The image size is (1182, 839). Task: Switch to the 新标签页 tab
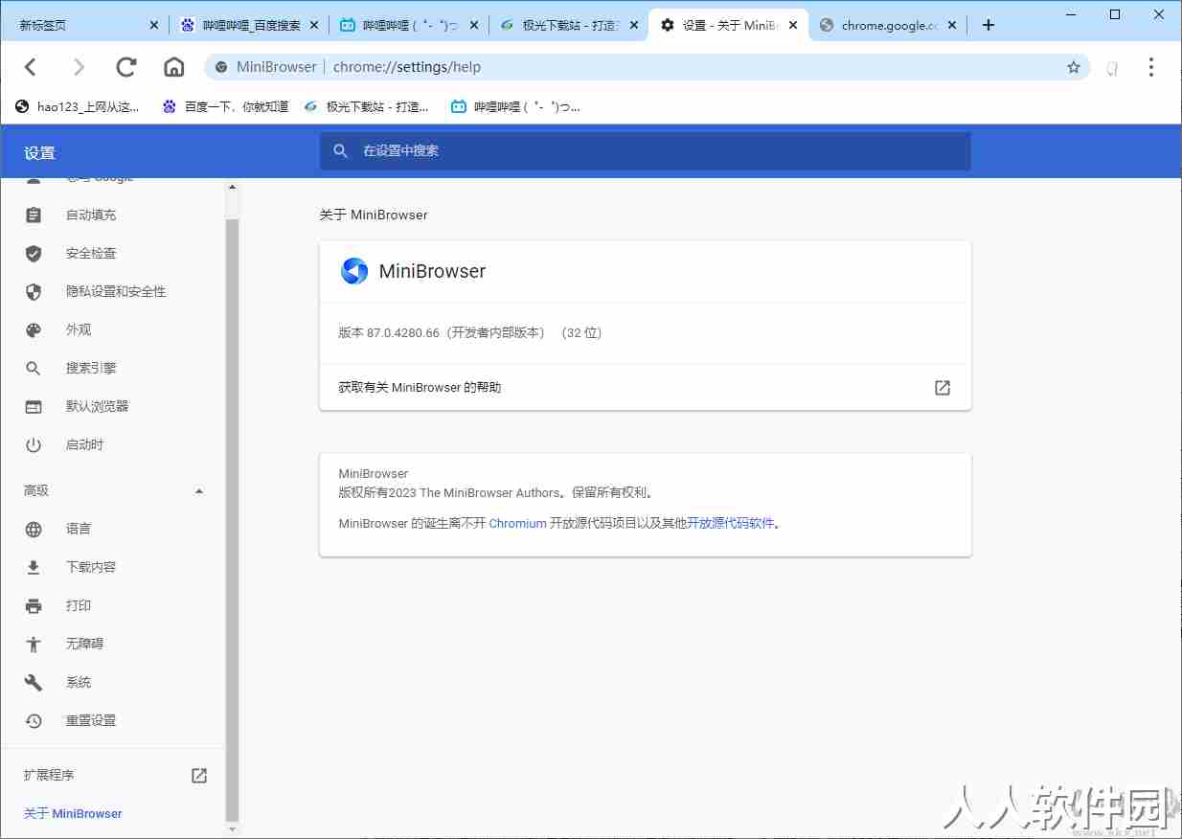[83, 26]
